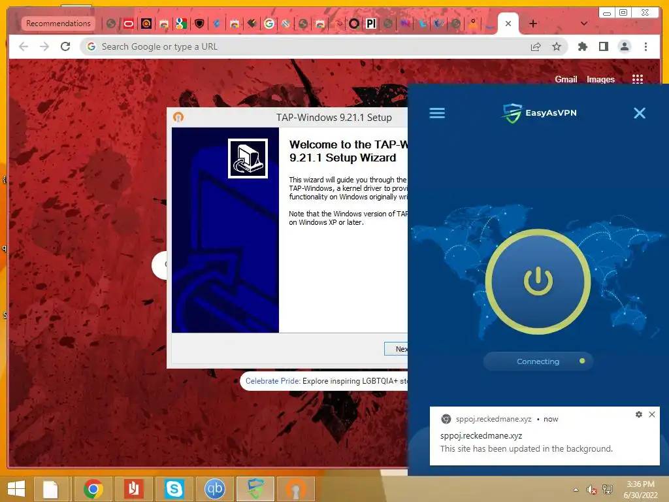Open a new Chrome tab

[533, 24]
